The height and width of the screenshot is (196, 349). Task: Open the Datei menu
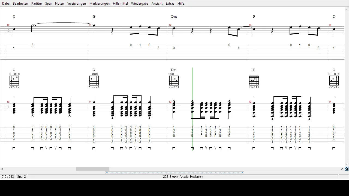[6, 4]
